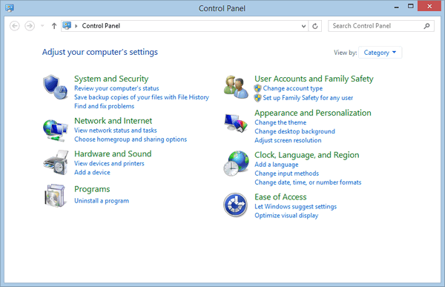The height and width of the screenshot is (287, 445).
Task: Click the Appearance and Personalization monitor icon
Action: (x=236, y=122)
